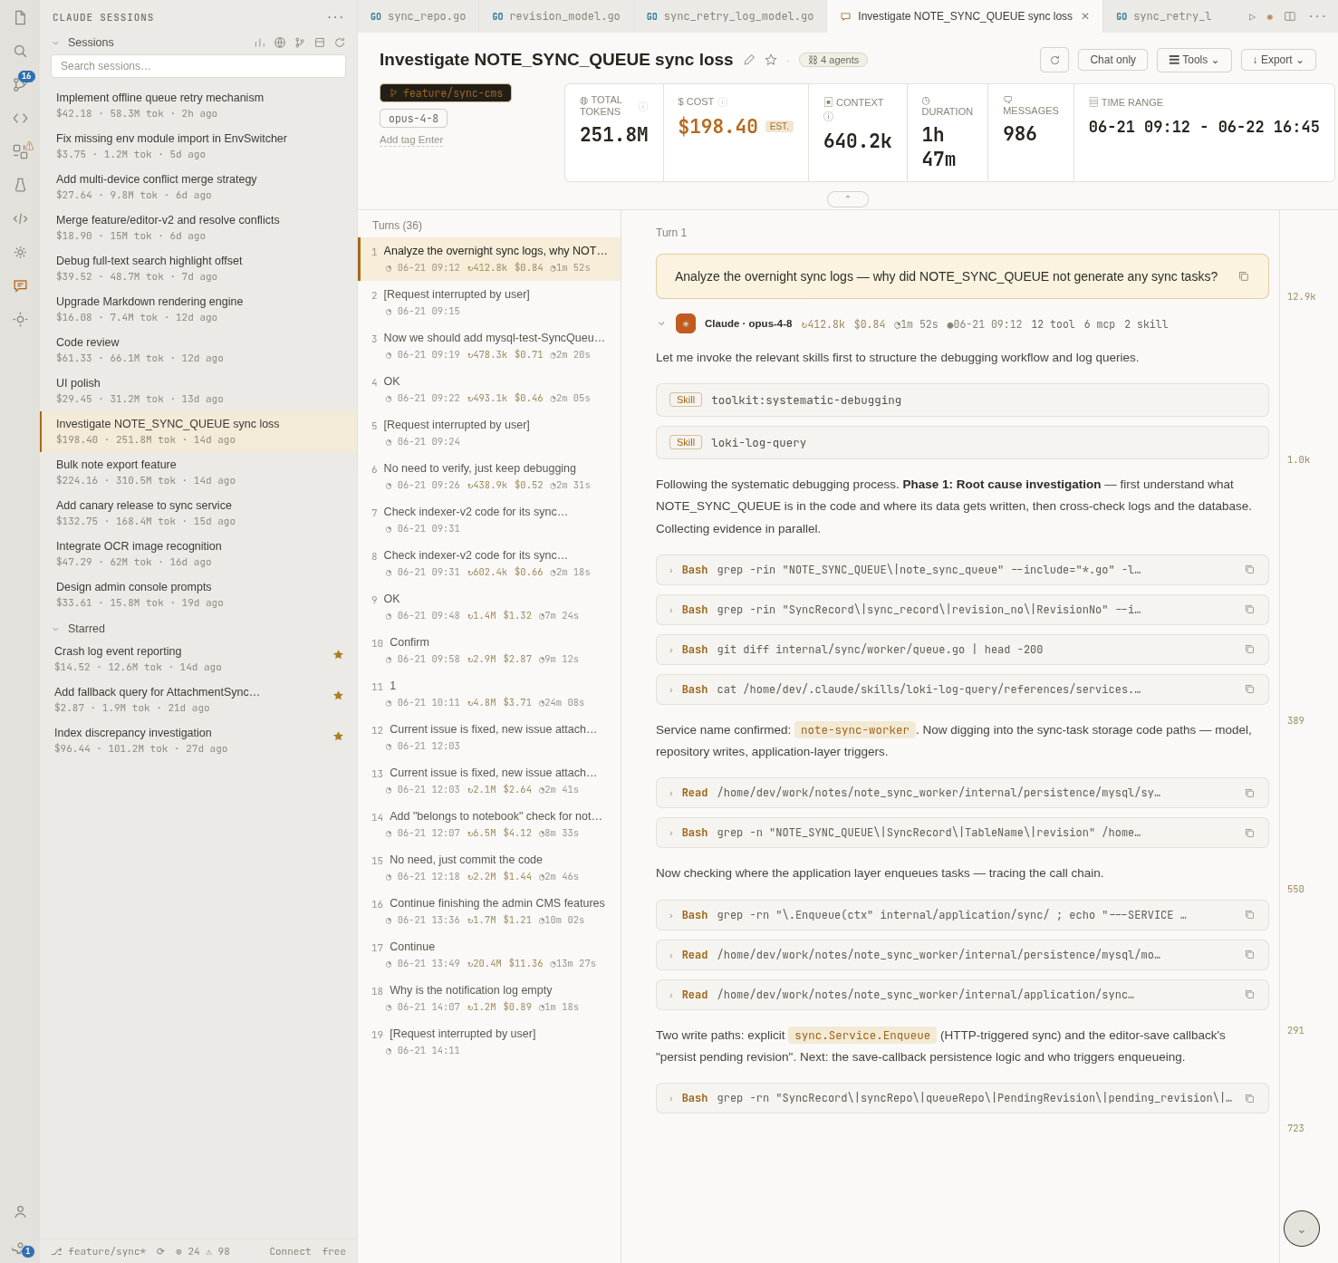Image resolution: width=1338 pixels, height=1263 pixels.
Task: Unstar the Add fallback query for AttachmentSync session
Action: pyautogui.click(x=338, y=695)
